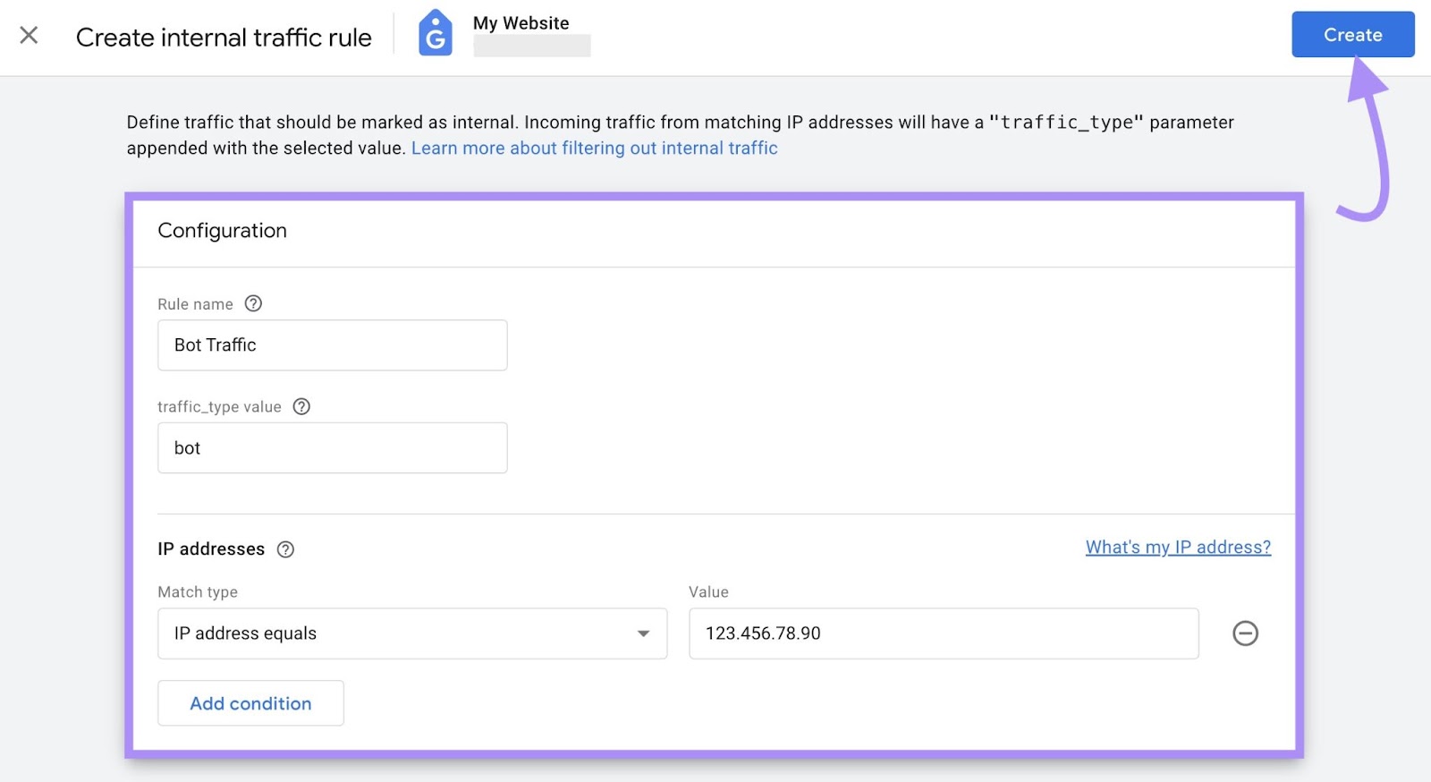Click the 'IP addresses' section label

pos(211,549)
